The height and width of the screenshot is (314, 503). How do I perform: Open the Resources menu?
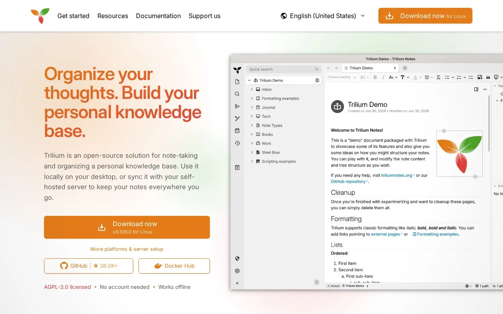coord(113,16)
